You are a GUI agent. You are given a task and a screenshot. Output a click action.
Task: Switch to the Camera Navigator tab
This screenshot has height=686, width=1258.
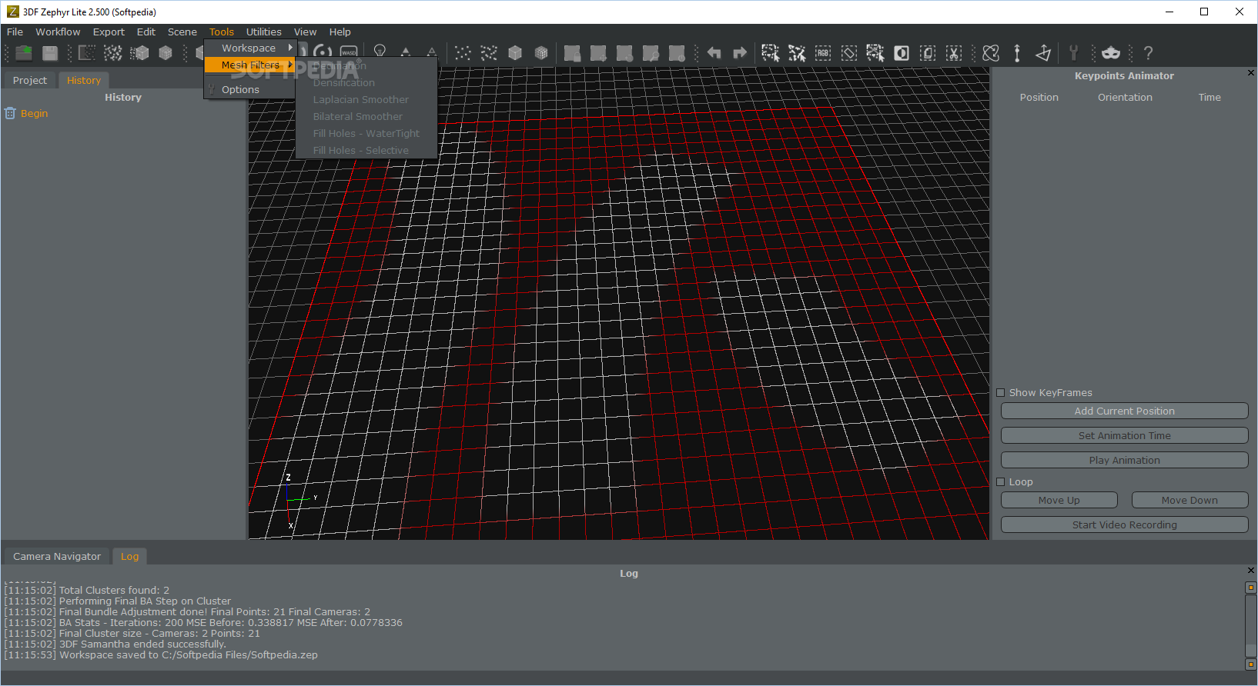pyautogui.click(x=57, y=556)
